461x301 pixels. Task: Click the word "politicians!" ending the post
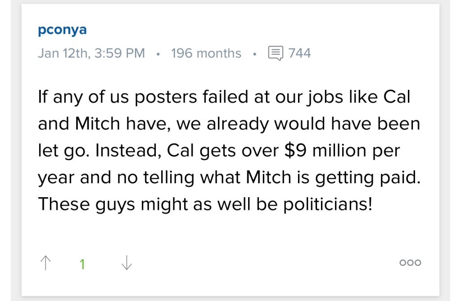[329, 204]
